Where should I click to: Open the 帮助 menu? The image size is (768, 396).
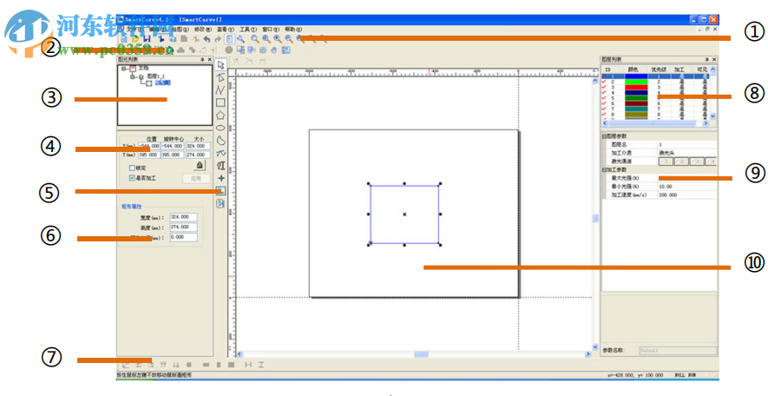click(293, 30)
